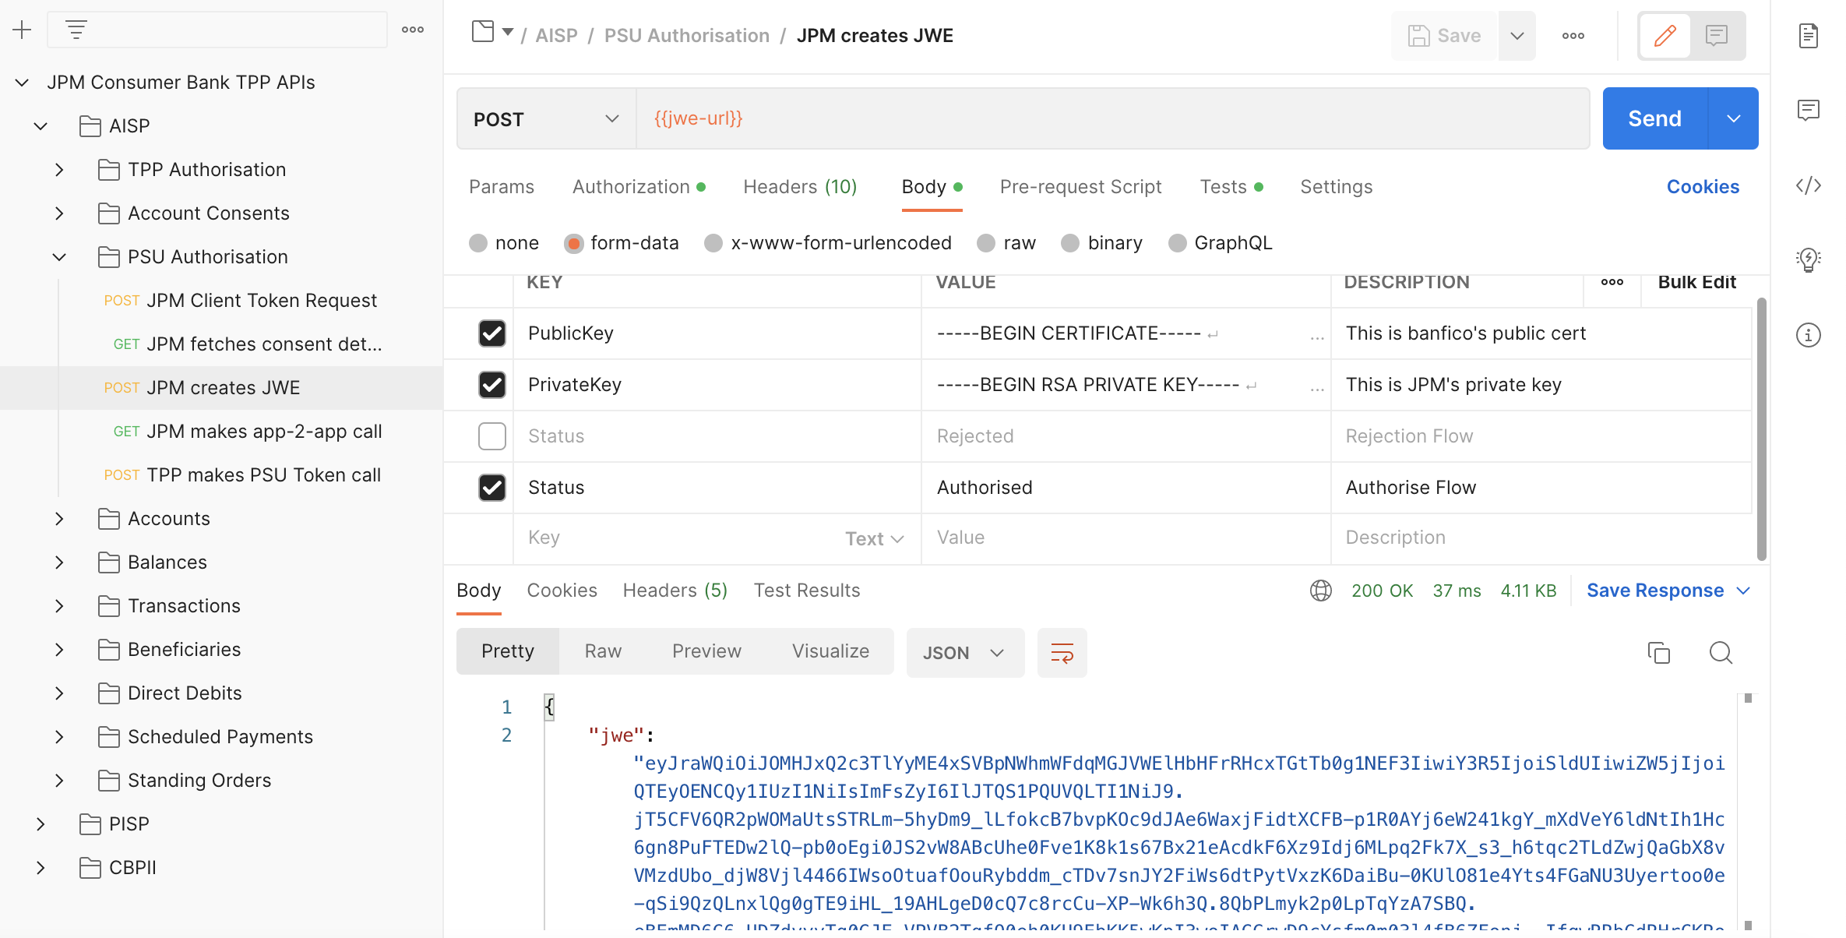This screenshot has width=1846, height=938.
Task: Copy response using the copy icon
Action: (1658, 653)
